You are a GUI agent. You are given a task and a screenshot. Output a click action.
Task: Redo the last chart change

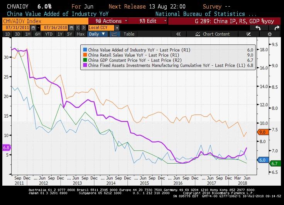pyautogui.click(x=277, y=28)
